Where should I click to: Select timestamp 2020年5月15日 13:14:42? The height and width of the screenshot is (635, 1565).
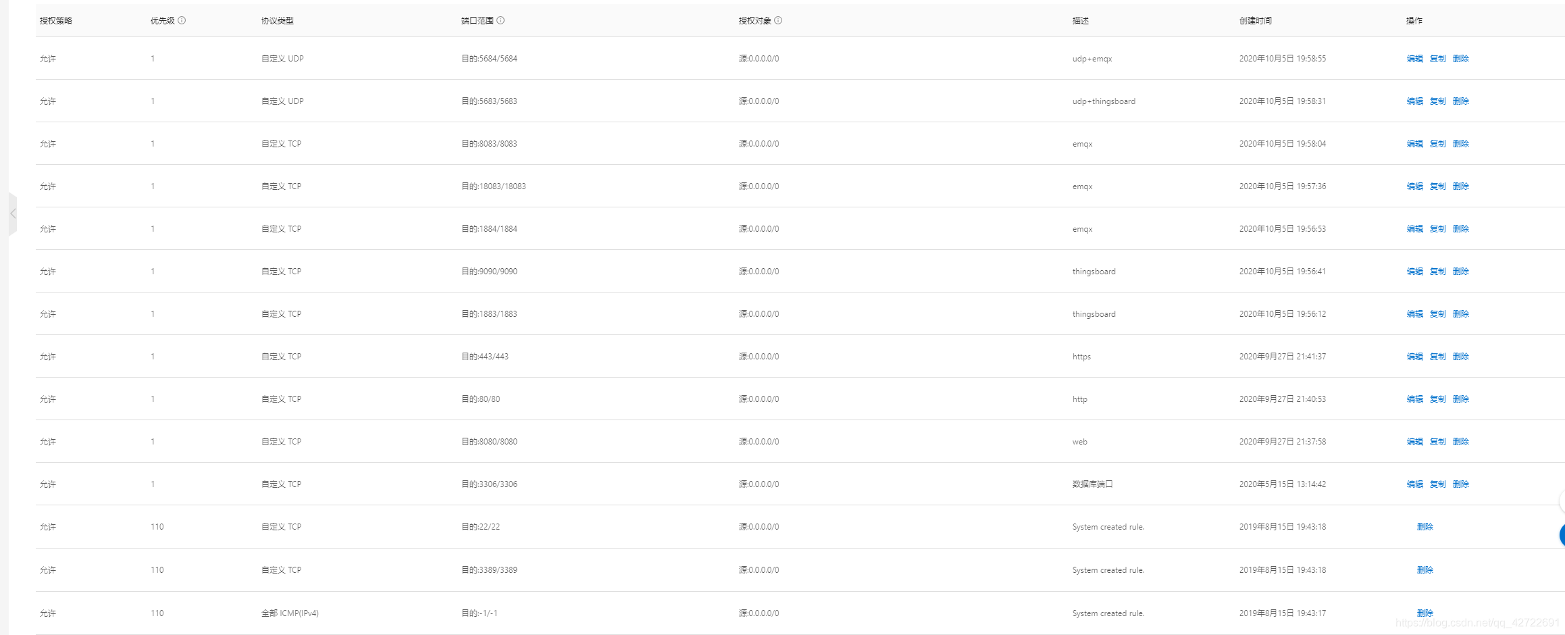pos(1282,484)
